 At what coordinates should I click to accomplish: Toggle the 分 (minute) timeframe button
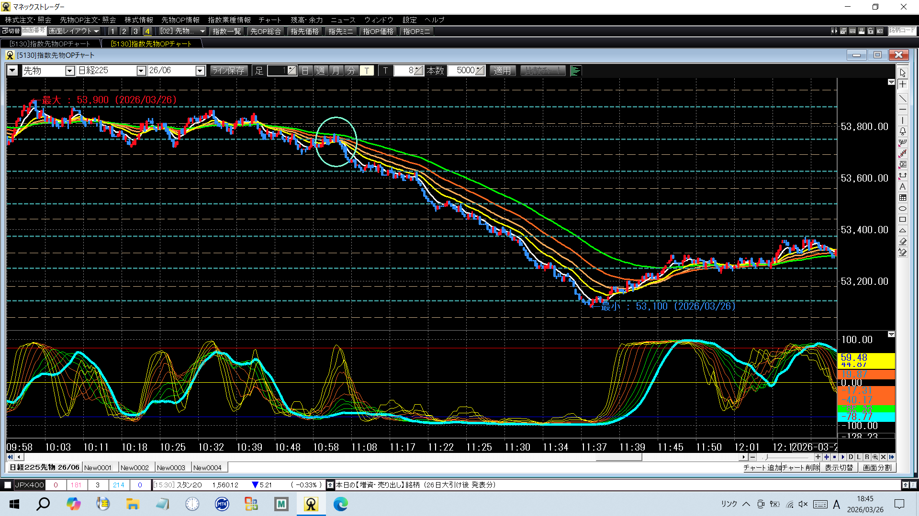tap(351, 71)
